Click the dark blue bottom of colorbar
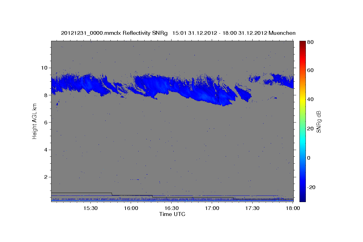Screen dimensions: 363x242 pyautogui.click(x=302, y=198)
